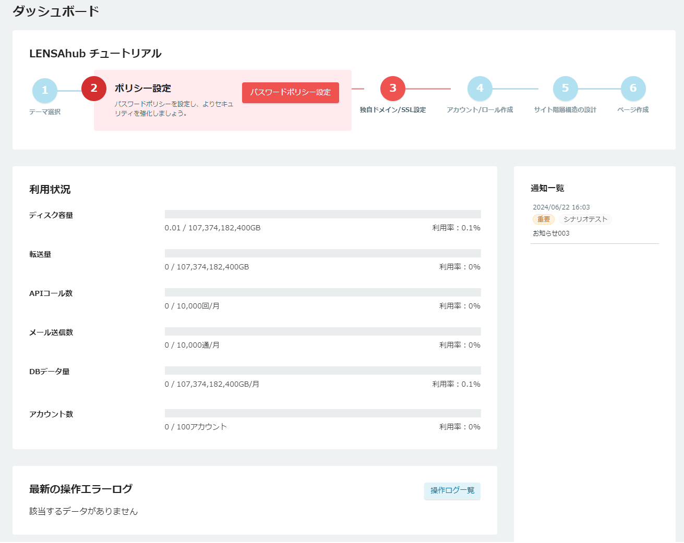Screen dimensions: 684x543
Task: Open the 操作ログ一覧 button
Action: (452, 490)
